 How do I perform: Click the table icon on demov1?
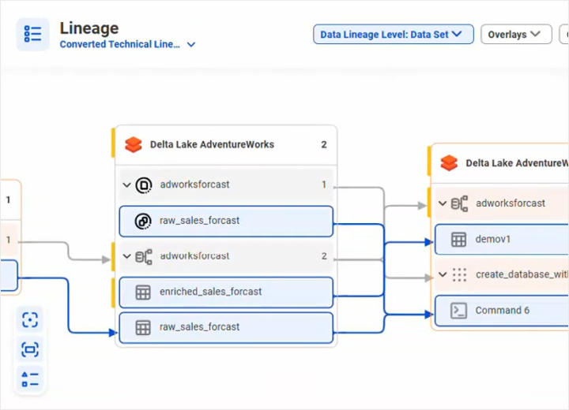click(x=458, y=240)
